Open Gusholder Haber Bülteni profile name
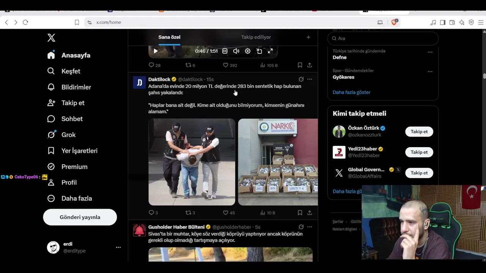This screenshot has width=486, height=273. (176, 227)
